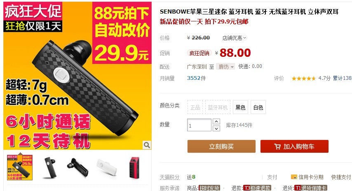Click the T1 退货保障卡 badge

pyautogui.click(x=311, y=188)
